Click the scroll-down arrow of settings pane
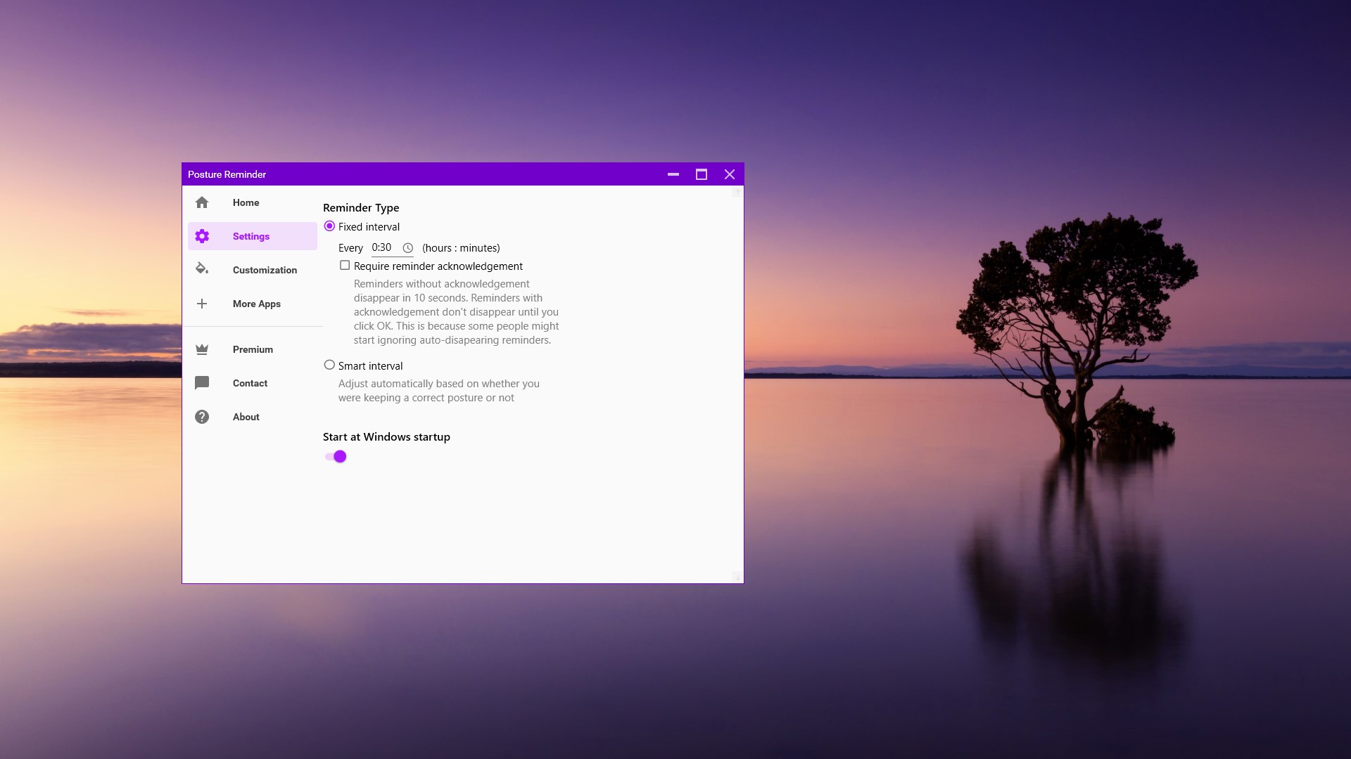 pos(737,577)
